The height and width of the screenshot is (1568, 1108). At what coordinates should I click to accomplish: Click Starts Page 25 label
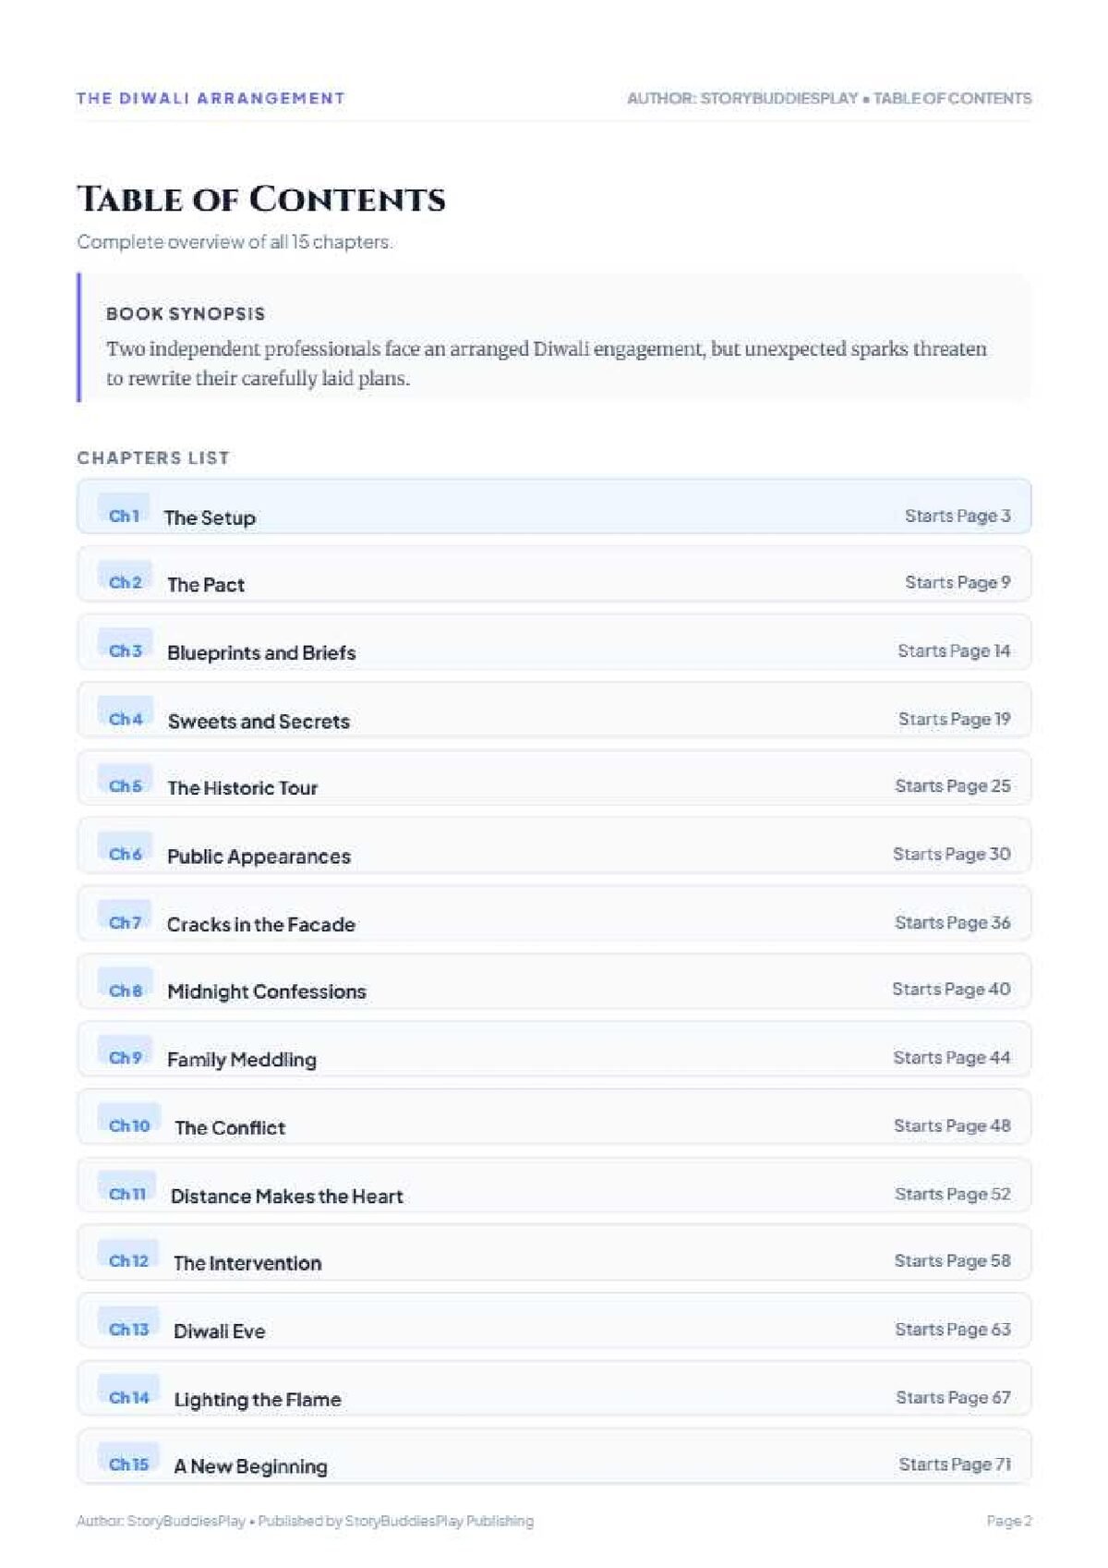[x=952, y=785]
